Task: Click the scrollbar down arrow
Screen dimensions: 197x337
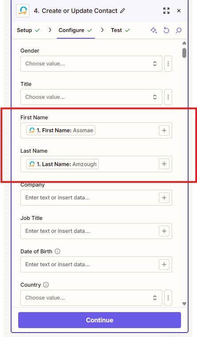Action: pyautogui.click(x=184, y=304)
